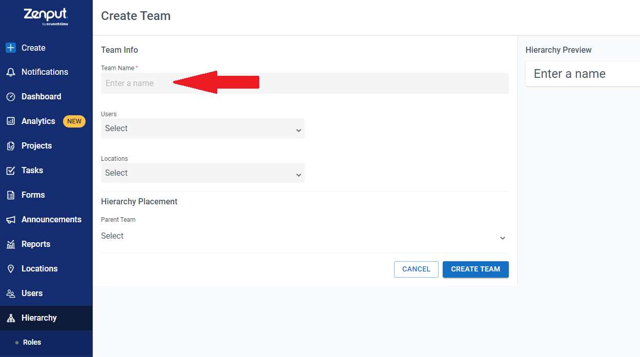Expand the Locations dropdown chevron

point(299,175)
